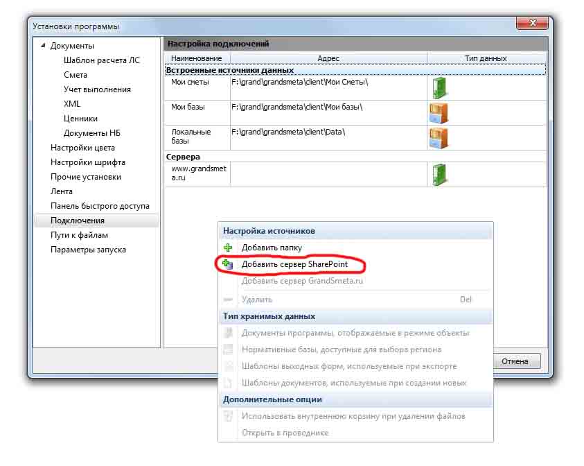
Task: Select Документы НБ tree item
Action: pos(91,133)
